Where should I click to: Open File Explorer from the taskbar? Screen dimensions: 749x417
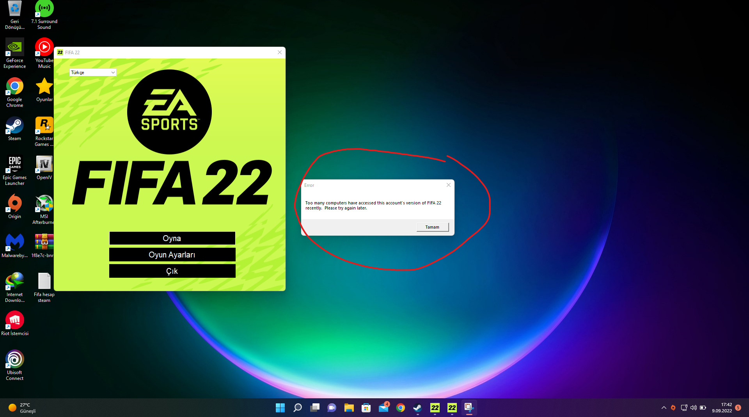349,408
